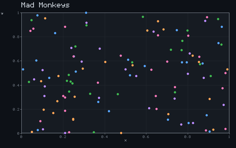Select the y-axis tick label "0.4"
This screenshot has height=148, width=236.
pyautogui.click(x=16, y=85)
